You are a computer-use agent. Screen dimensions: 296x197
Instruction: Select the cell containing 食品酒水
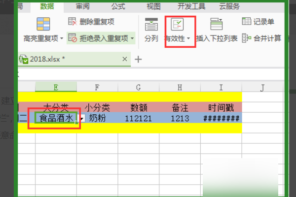56,118
